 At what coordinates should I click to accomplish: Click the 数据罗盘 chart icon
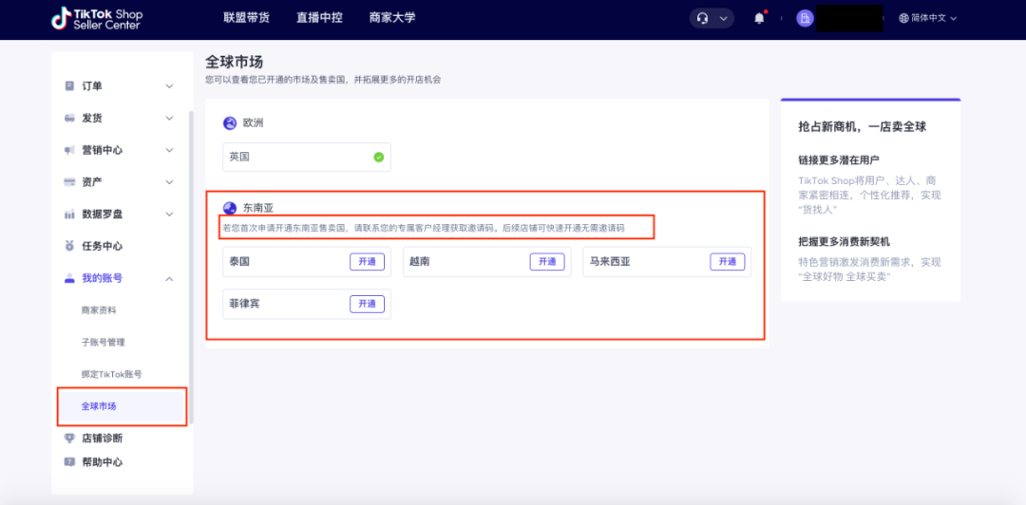pyautogui.click(x=69, y=214)
